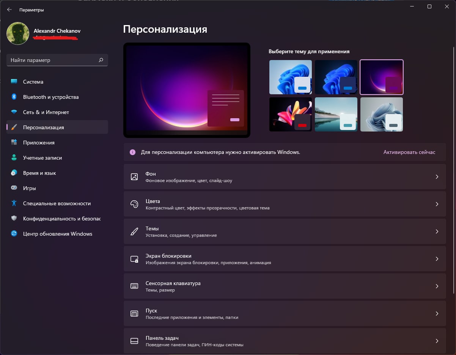The height and width of the screenshot is (355, 456).
Task: Click the Учетные записи person icon
Action: [x=14, y=158]
